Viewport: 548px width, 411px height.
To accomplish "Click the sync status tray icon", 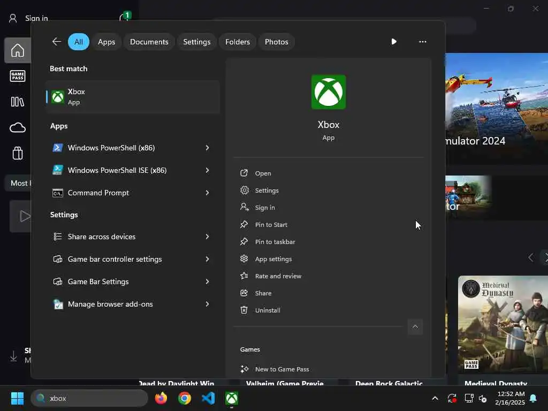I will (x=452, y=398).
